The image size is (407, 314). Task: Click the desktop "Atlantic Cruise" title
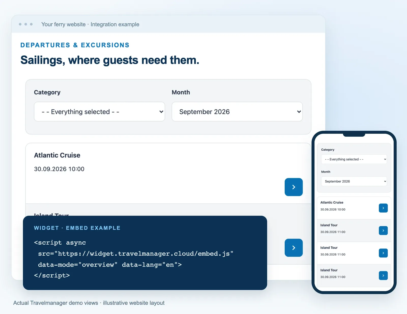pos(57,155)
